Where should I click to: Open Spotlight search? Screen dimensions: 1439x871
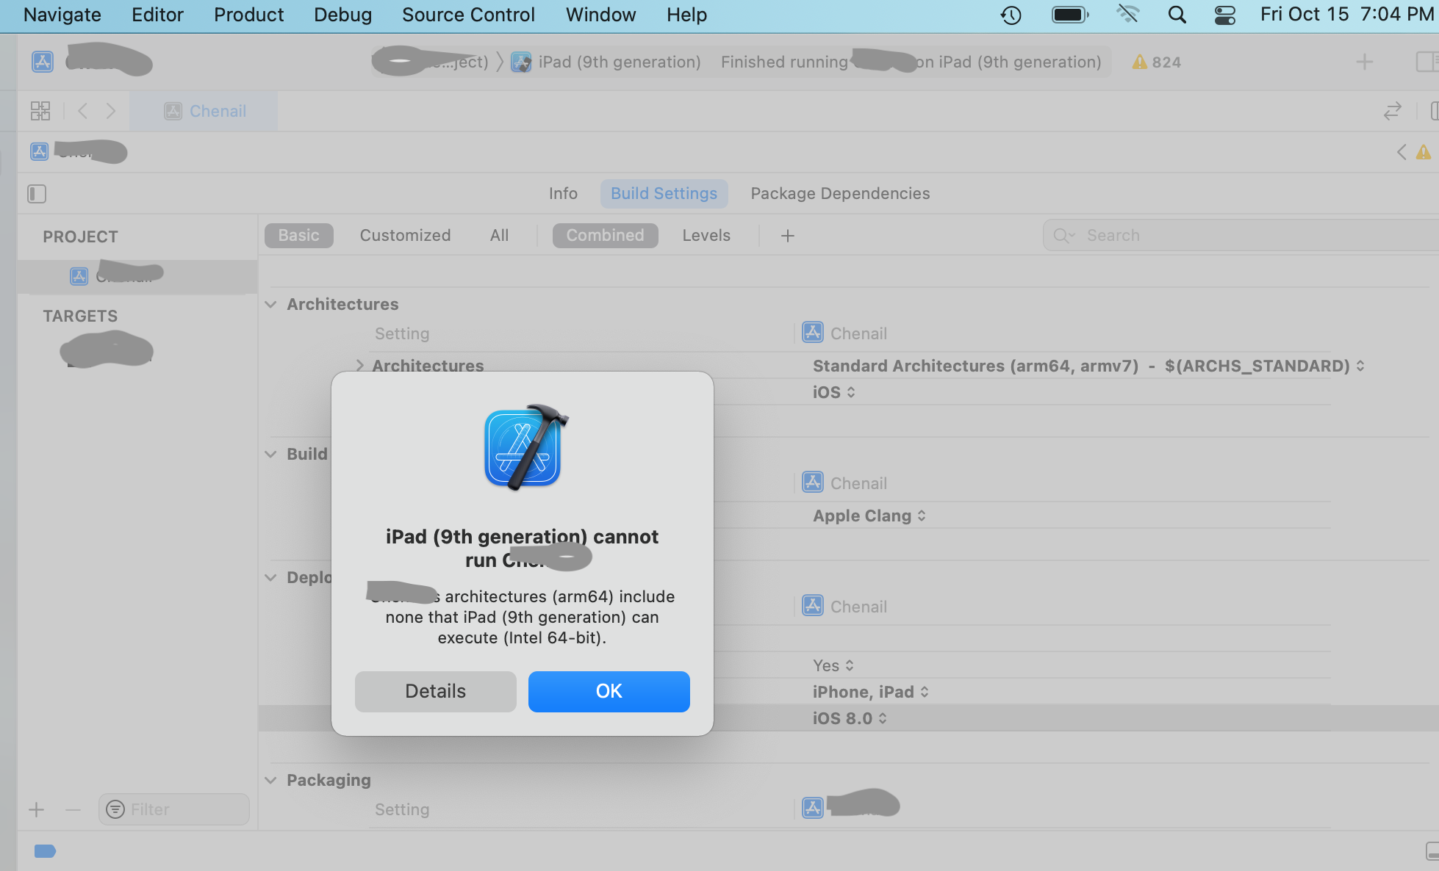(1177, 15)
